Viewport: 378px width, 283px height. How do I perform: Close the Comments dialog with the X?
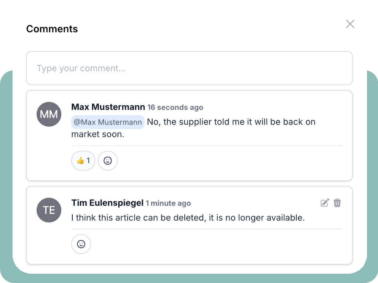(350, 24)
